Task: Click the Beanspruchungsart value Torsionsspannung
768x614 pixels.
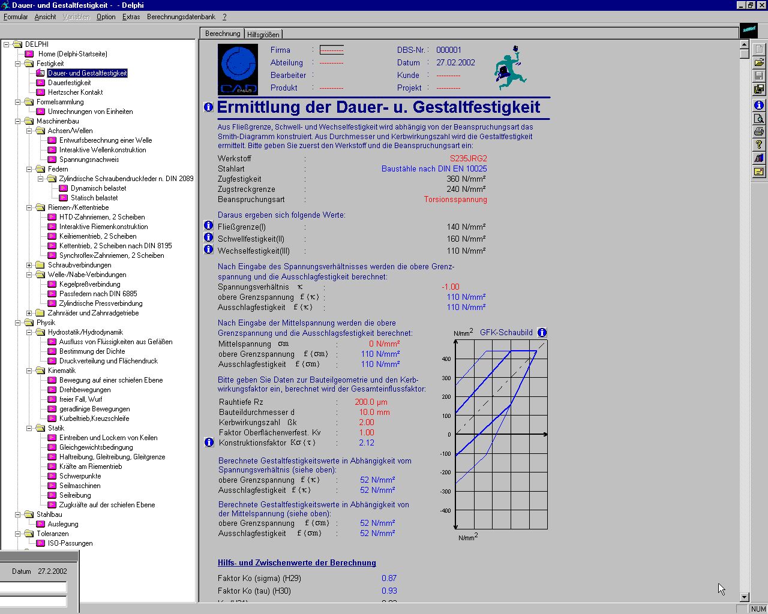Action: coord(455,199)
